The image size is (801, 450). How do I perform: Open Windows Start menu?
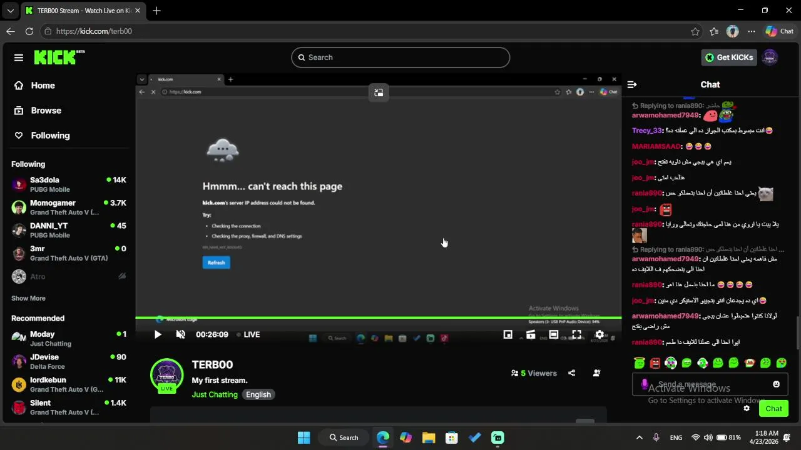[x=304, y=437]
